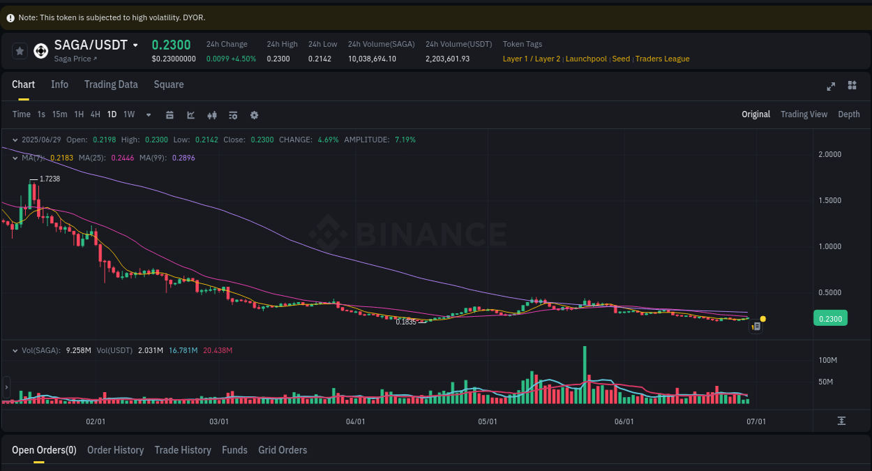
Task: Open the technical indicators icon
Action: click(x=211, y=114)
